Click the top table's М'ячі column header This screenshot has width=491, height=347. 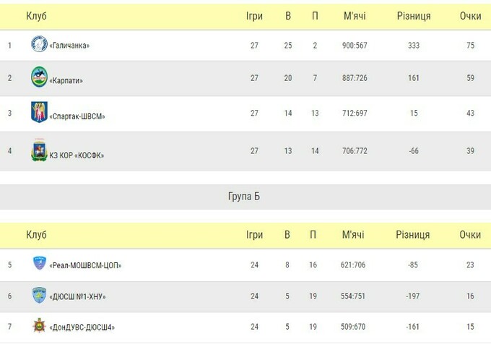coord(353,16)
